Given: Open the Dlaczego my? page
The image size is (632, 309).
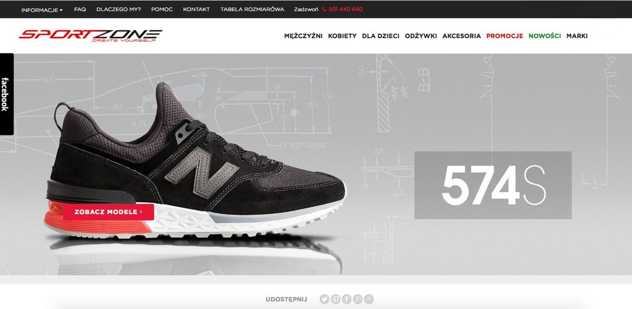Looking at the screenshot, I should [x=118, y=9].
